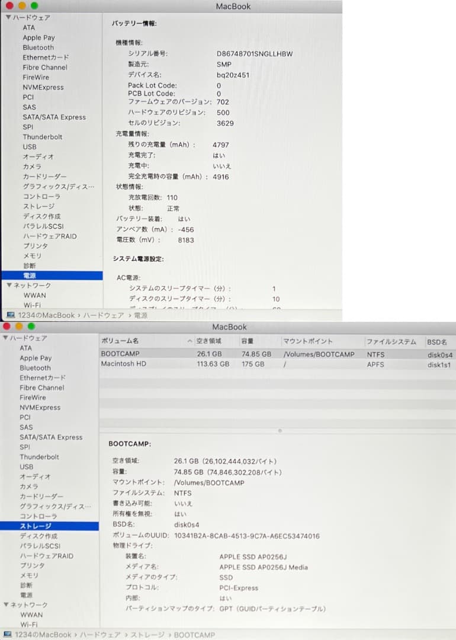Select PCI in top window sidebar
Viewport: 456px width, 640px height.
click(x=28, y=97)
